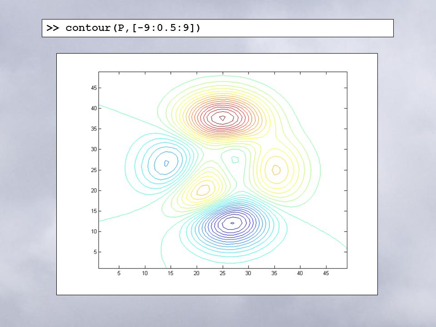Image resolution: width=436 pixels, height=327 pixels.
Task: Select x-axis tick label 35
Action: [x=274, y=273]
